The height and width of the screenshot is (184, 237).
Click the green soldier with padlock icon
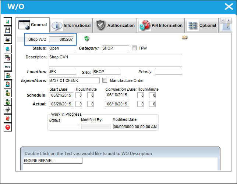pos(8,102)
